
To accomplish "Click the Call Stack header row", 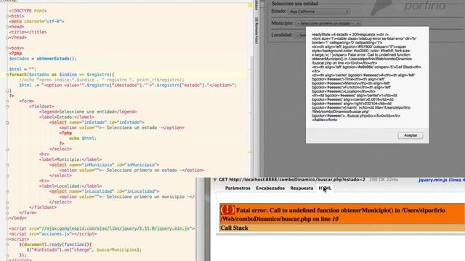I will coord(342,228).
